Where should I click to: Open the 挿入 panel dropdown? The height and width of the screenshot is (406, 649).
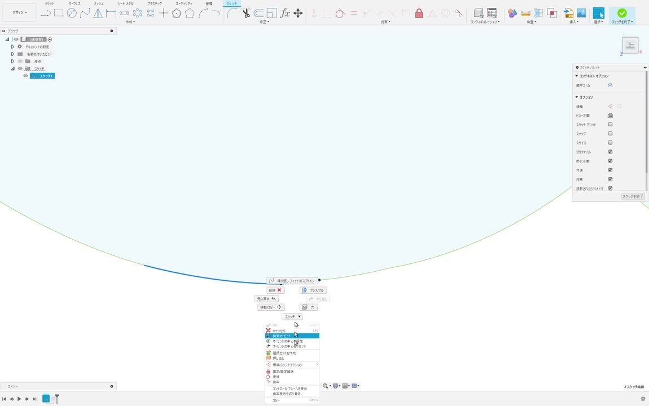(574, 22)
